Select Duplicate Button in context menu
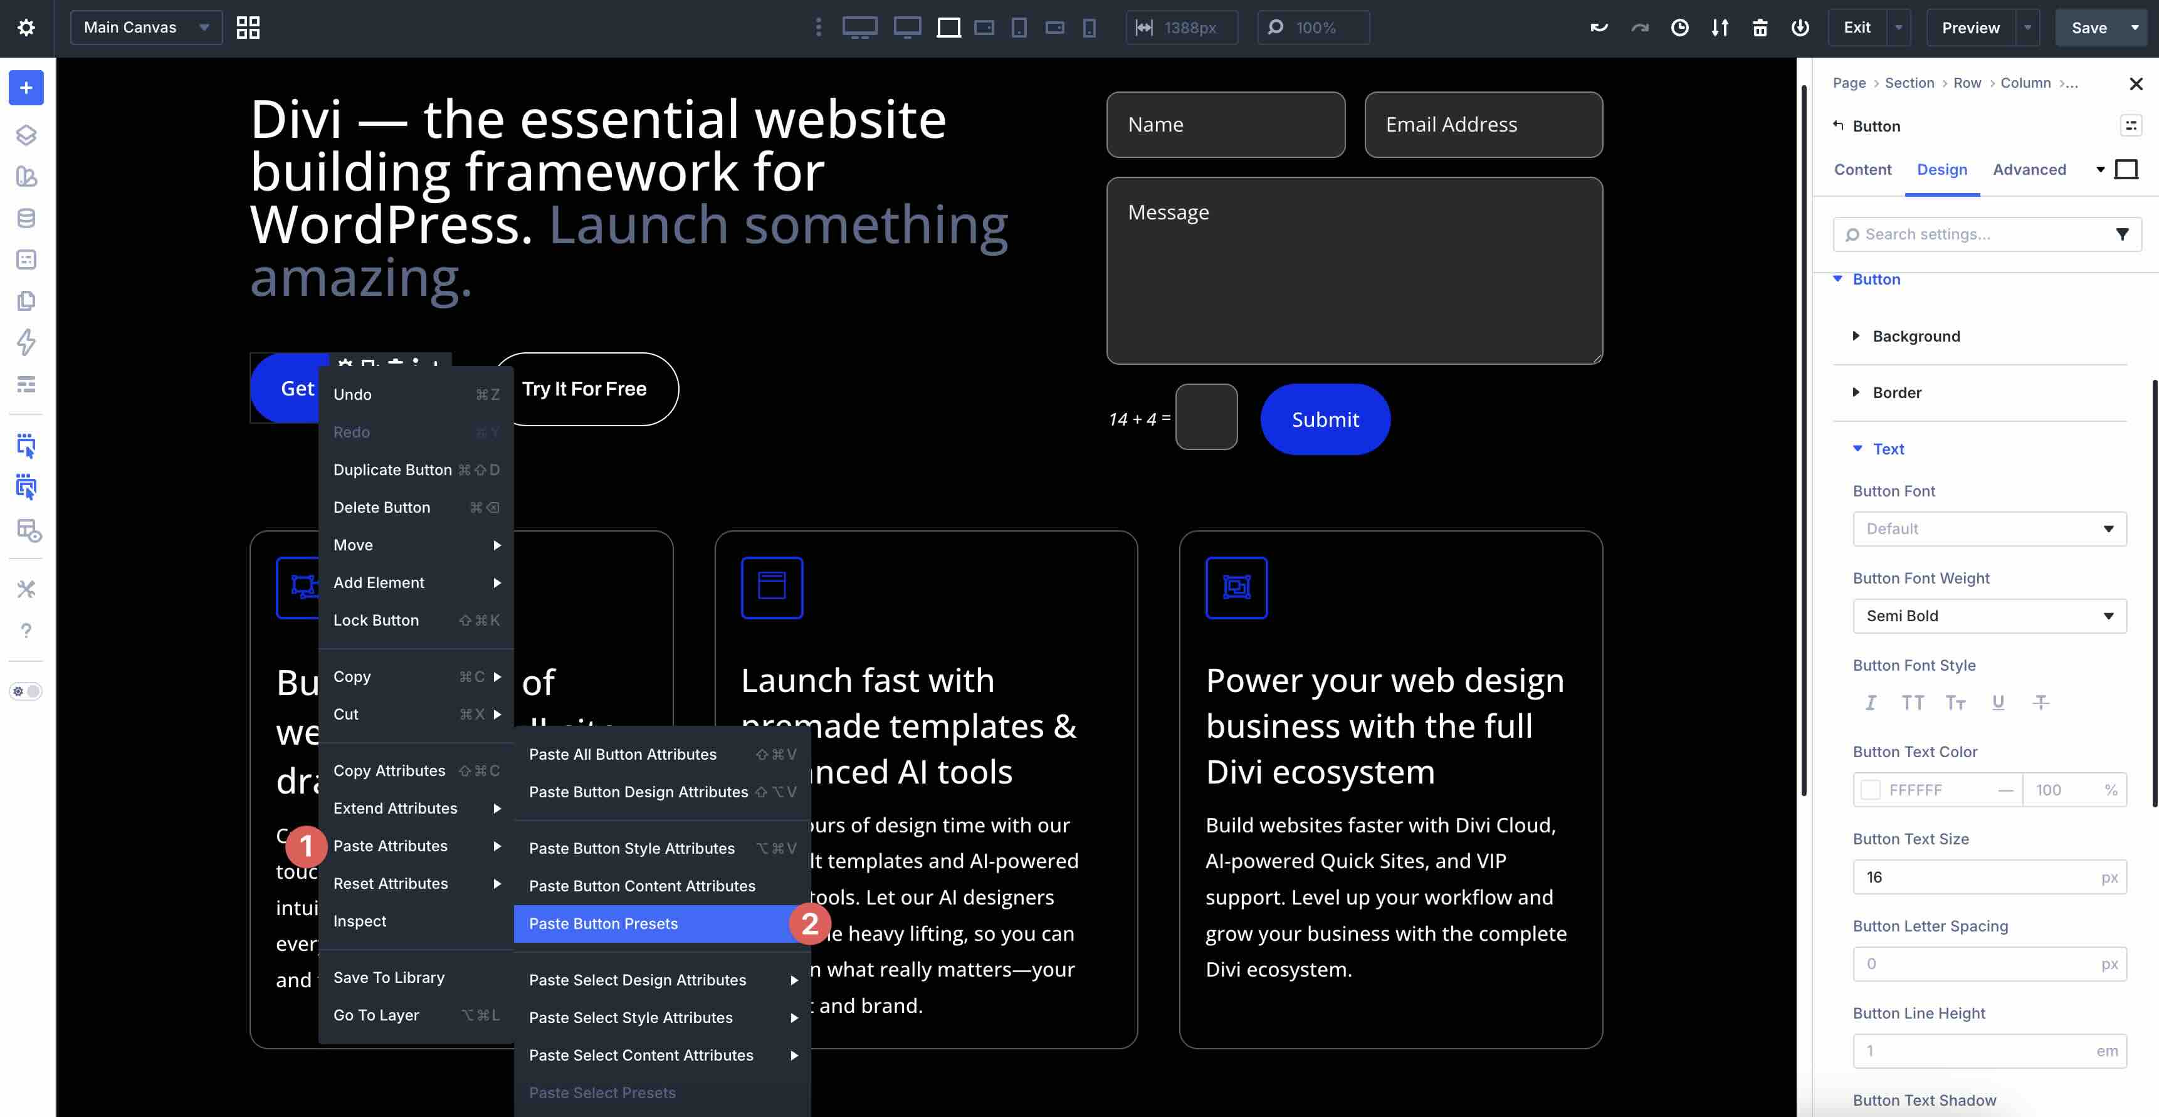 pyautogui.click(x=416, y=470)
